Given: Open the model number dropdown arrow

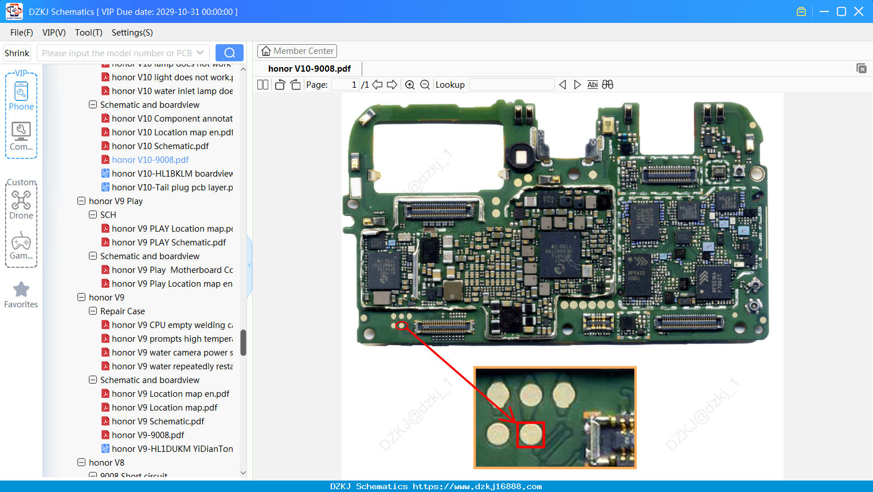Looking at the screenshot, I should tap(200, 53).
